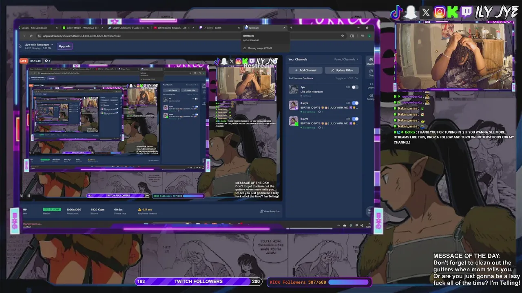Click the reload page icon in browser
The image size is (522, 293).
[31, 36]
